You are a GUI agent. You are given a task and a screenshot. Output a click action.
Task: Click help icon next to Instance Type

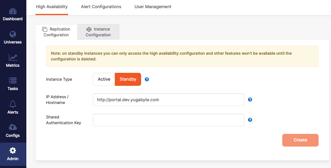pyautogui.click(x=147, y=79)
